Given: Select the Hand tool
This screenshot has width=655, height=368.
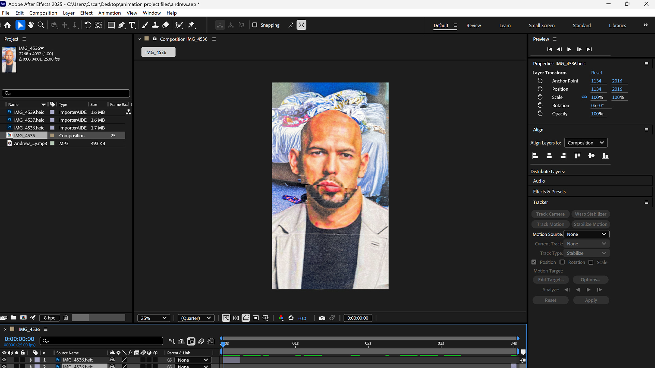Looking at the screenshot, I should (31, 25).
